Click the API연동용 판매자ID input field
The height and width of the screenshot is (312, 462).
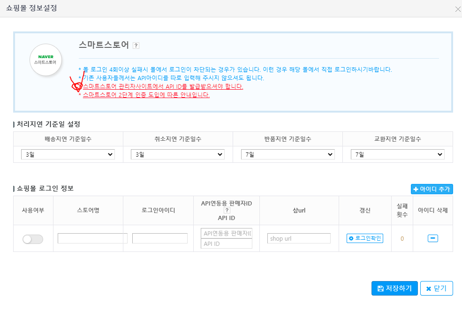point(226,233)
